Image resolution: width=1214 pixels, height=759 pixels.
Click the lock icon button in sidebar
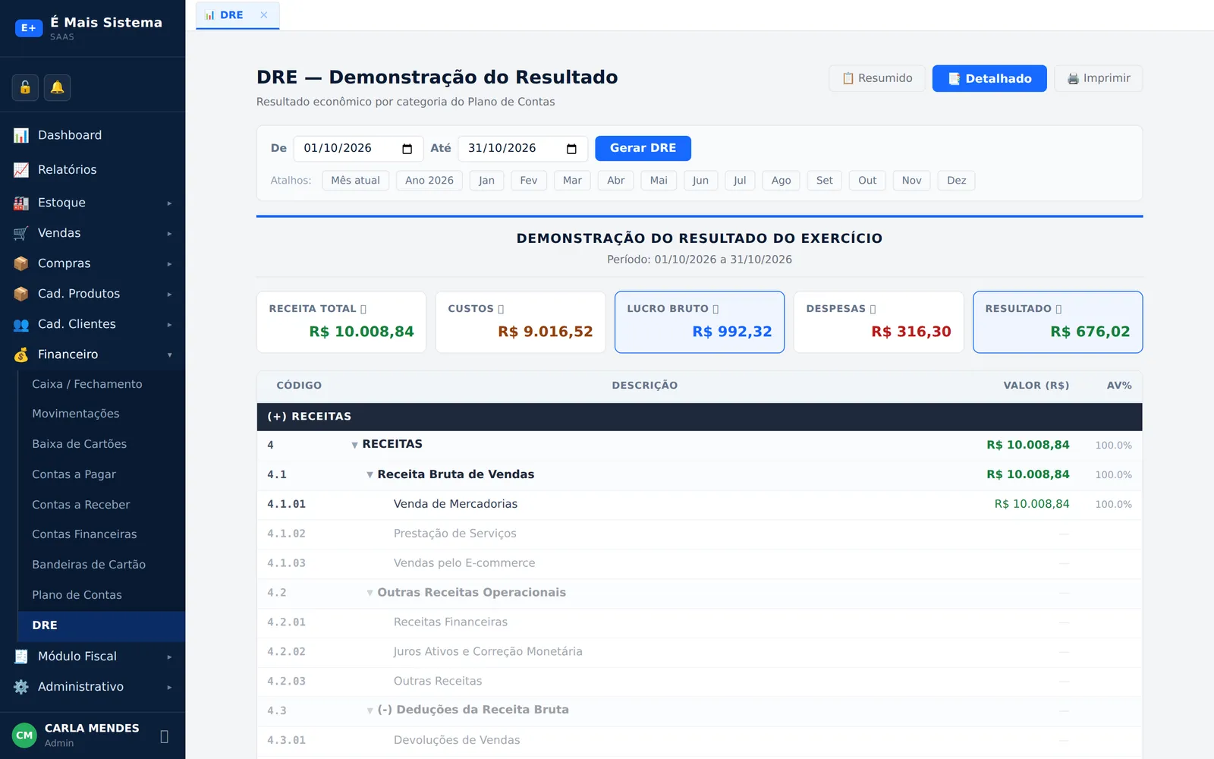[x=25, y=88]
